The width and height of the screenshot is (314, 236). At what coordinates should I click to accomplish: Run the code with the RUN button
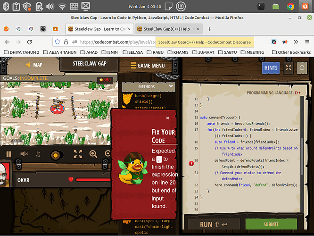pyautogui.click(x=214, y=224)
